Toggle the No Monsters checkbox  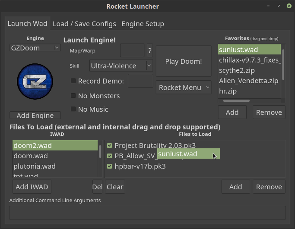click(x=73, y=96)
